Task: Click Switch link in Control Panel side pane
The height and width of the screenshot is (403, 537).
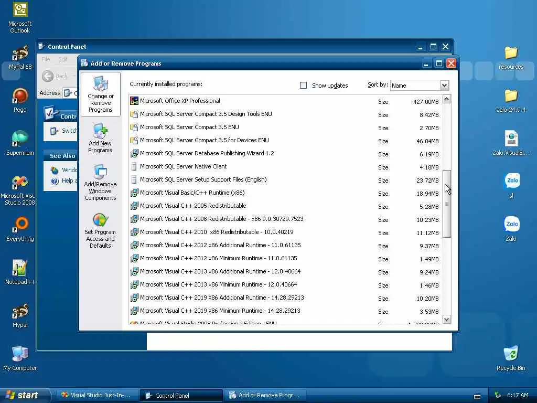Action: click(x=64, y=131)
